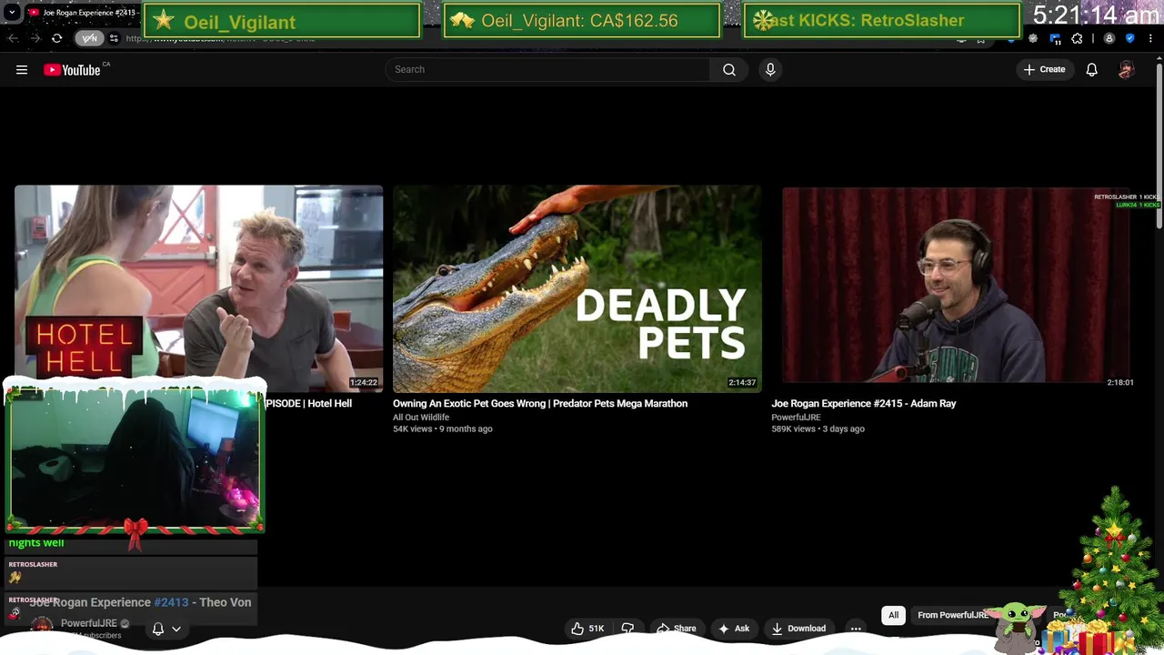This screenshot has width=1164, height=655.
Task: Click the 2:18:01 duration badge
Action: [1120, 383]
